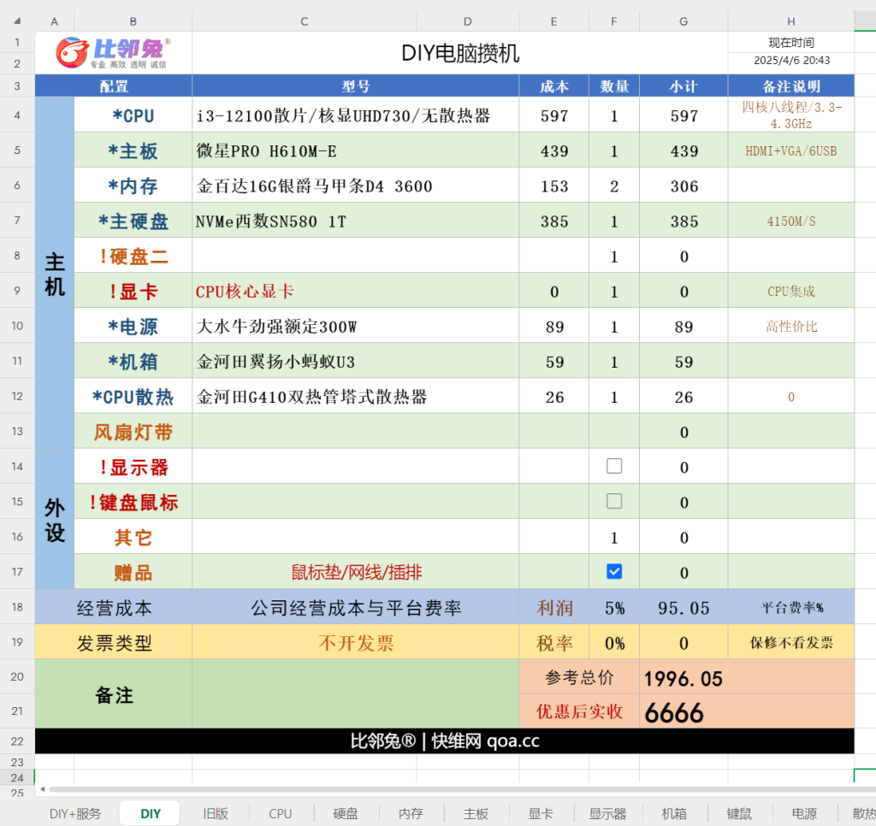The image size is (876, 826).
Task: Click the 四核八线程 remark cell
Action: 791,115
